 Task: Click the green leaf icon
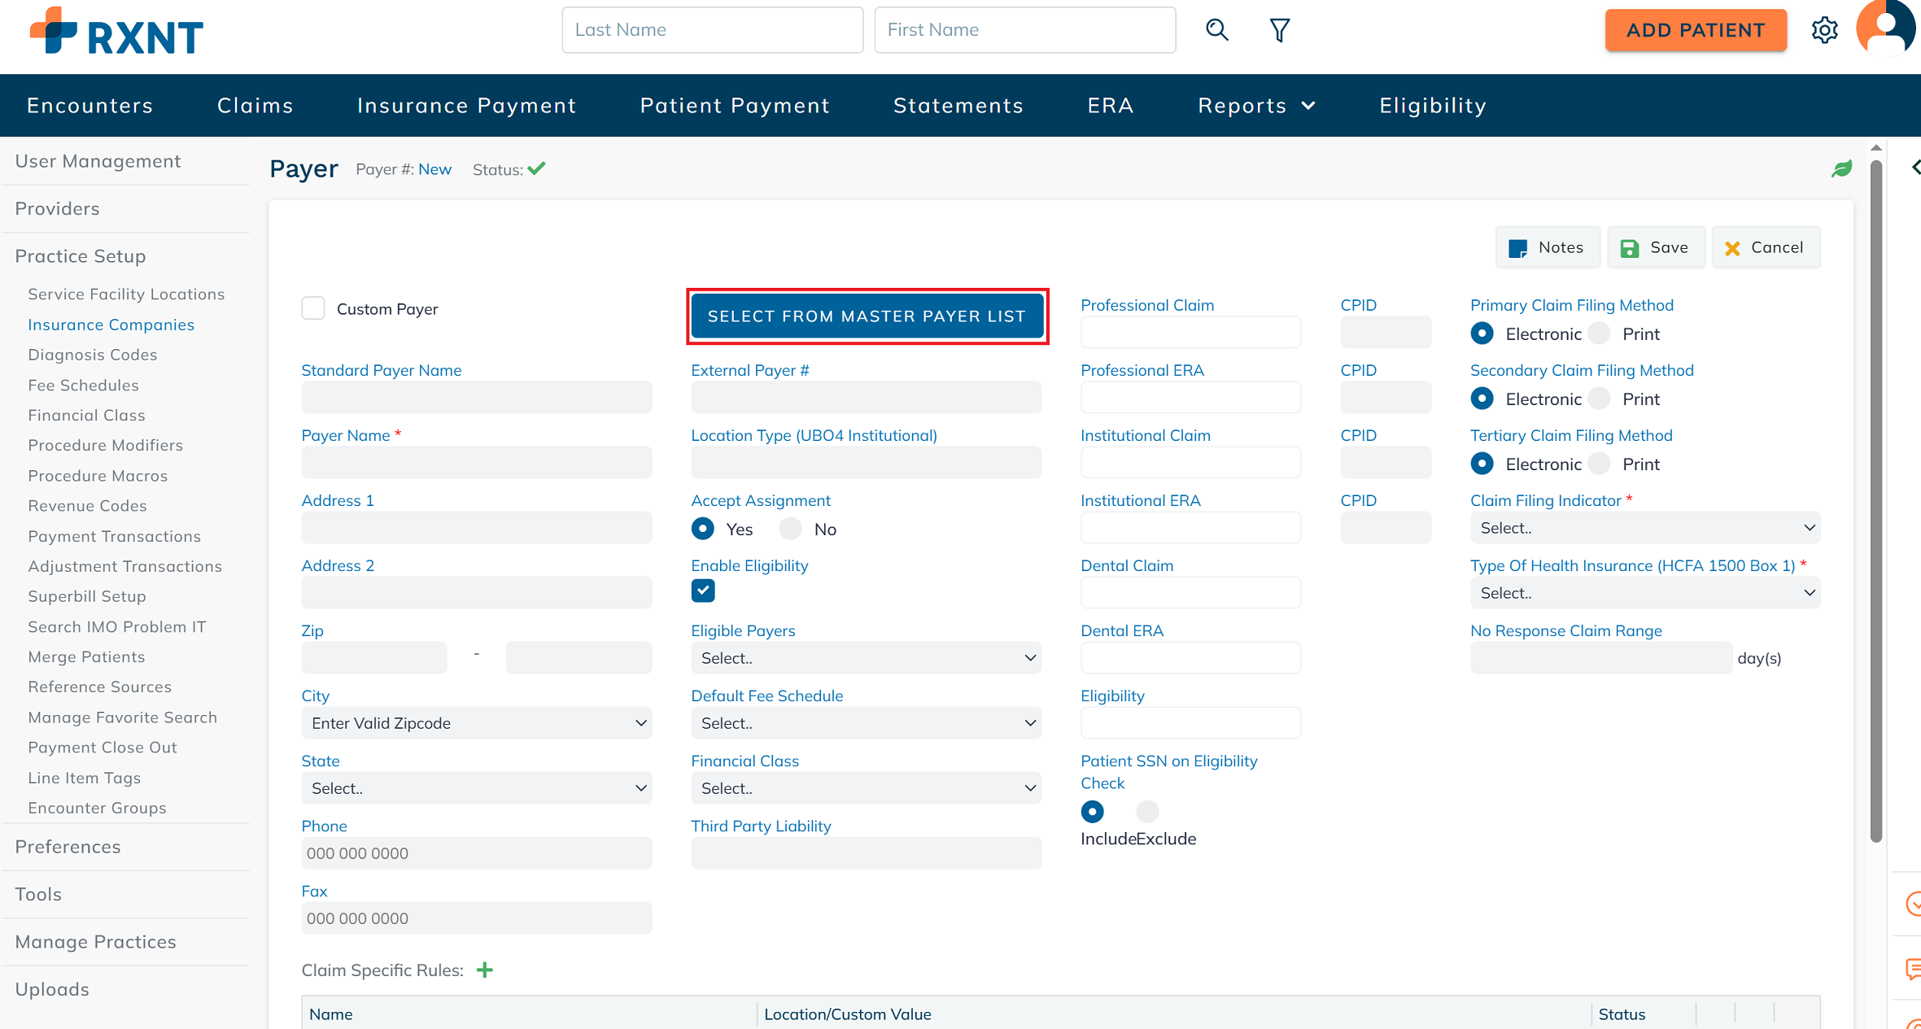(1841, 168)
